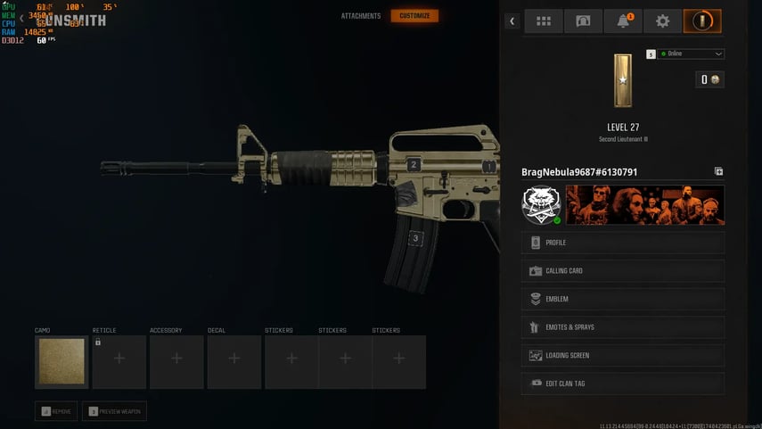
Task: Open Emotes & Sprays
Action: tap(623, 326)
